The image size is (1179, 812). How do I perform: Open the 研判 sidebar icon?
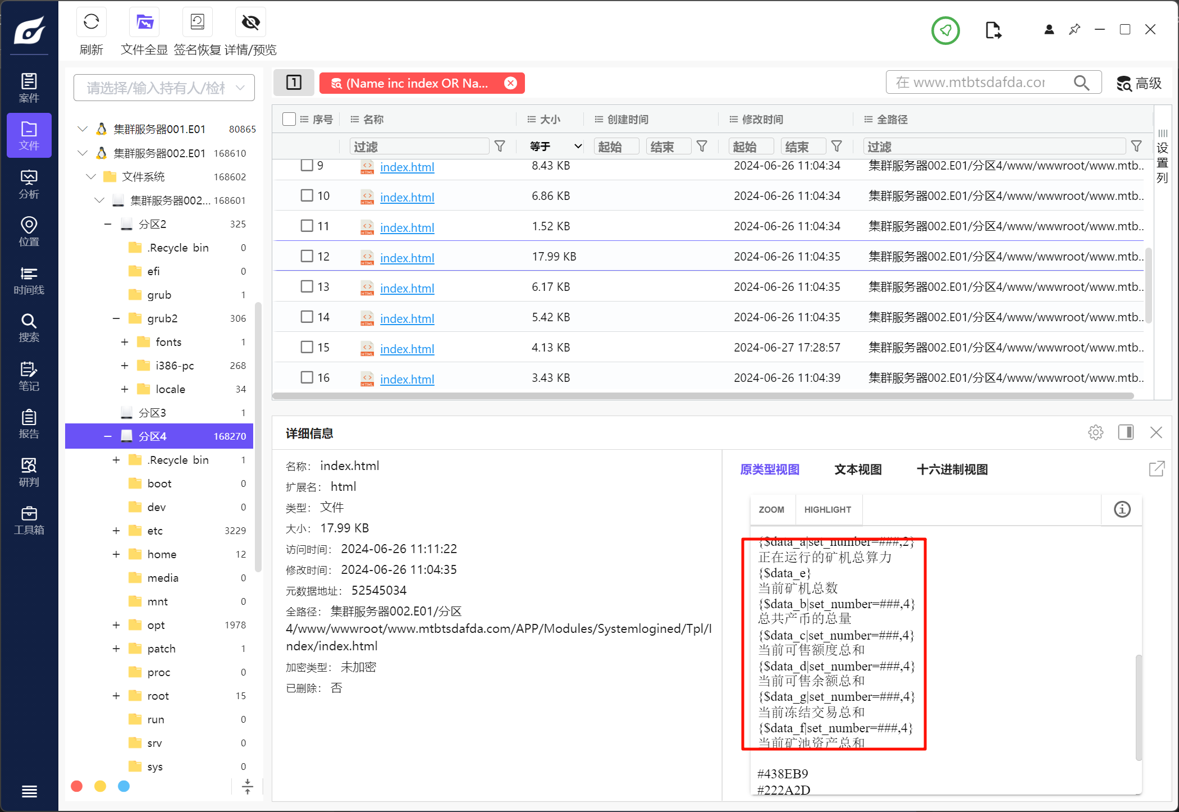coord(29,472)
